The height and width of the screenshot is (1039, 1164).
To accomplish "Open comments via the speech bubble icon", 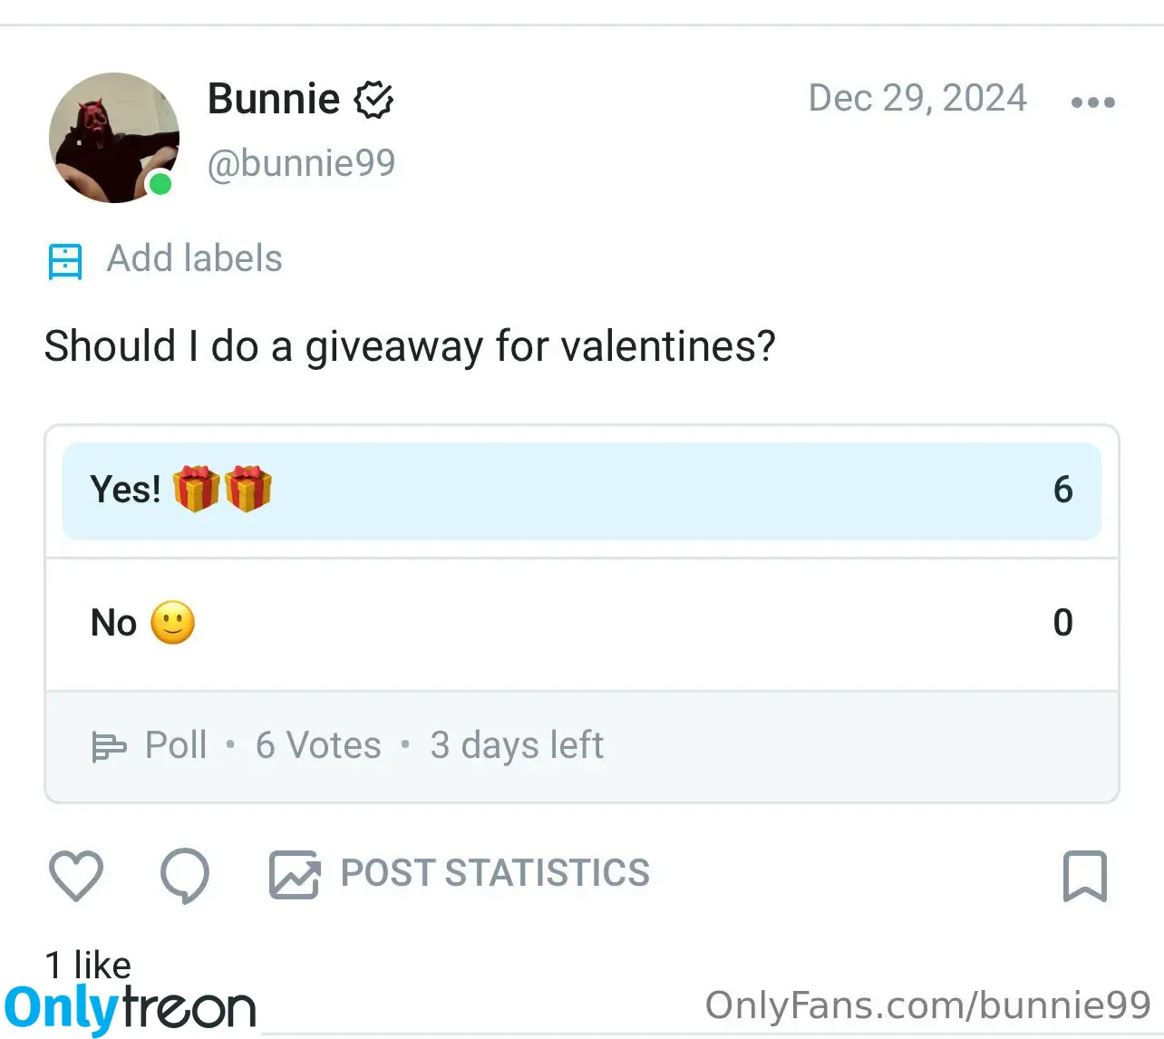I will pyautogui.click(x=185, y=876).
